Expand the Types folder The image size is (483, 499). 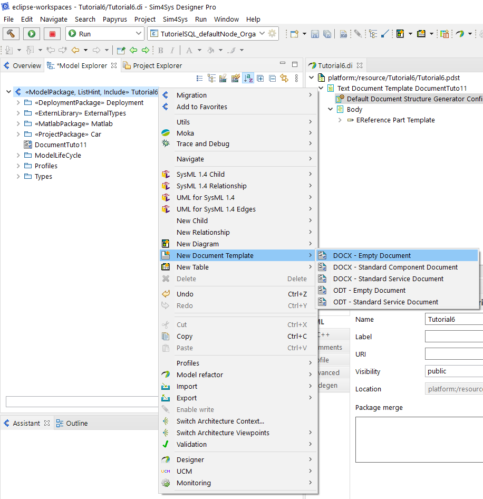pyautogui.click(x=18, y=176)
